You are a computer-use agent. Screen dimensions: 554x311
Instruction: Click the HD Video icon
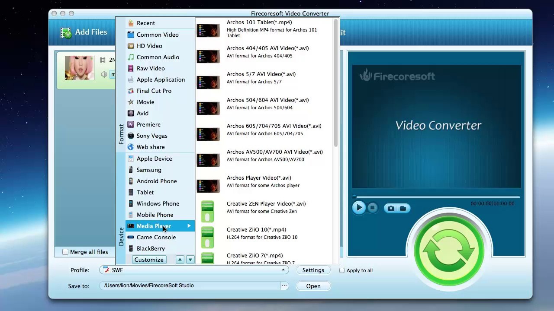pyautogui.click(x=131, y=46)
